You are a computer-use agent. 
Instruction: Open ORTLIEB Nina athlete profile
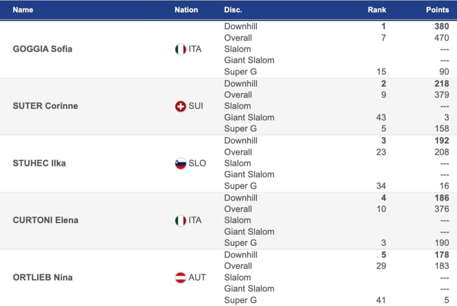click(42, 277)
